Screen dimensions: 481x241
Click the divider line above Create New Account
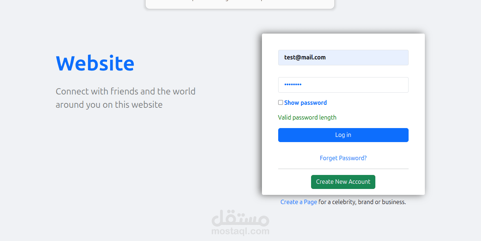pos(343,169)
